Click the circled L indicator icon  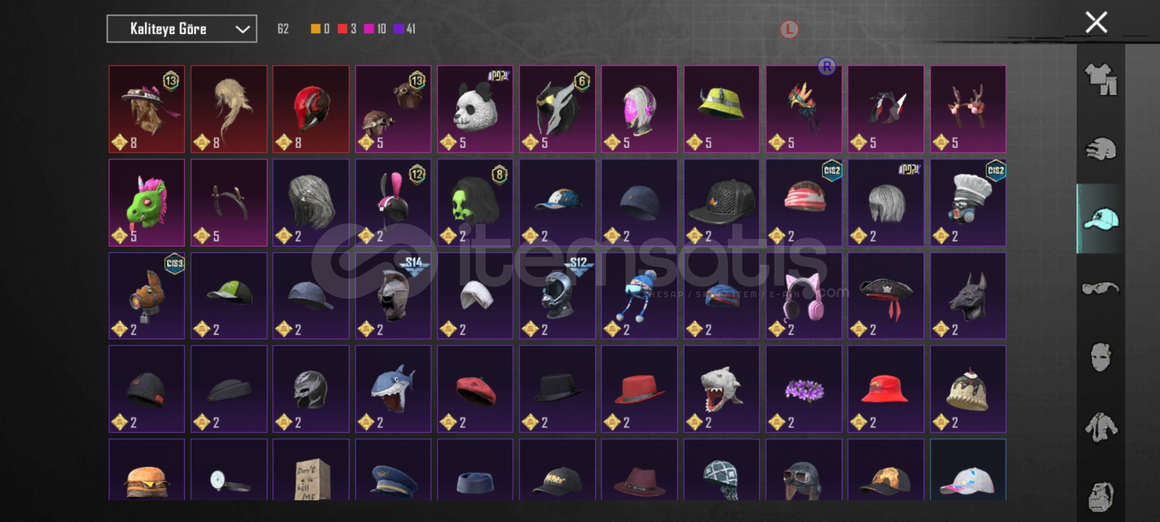tap(789, 29)
